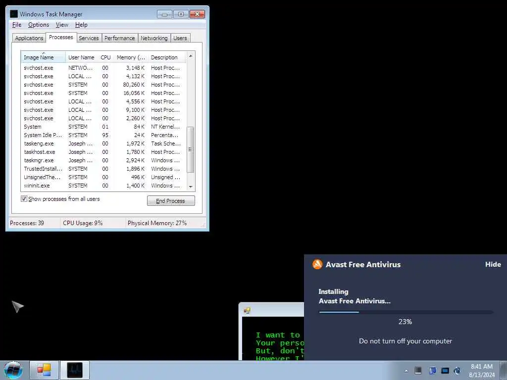Select svchost.exe run by NETWO... user

pos(103,68)
